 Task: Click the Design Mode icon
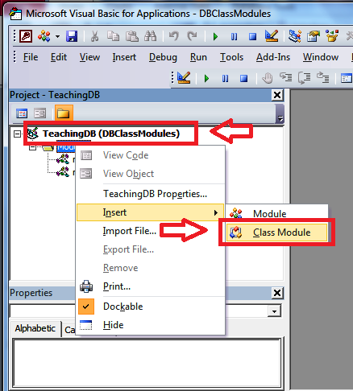[x=271, y=36]
